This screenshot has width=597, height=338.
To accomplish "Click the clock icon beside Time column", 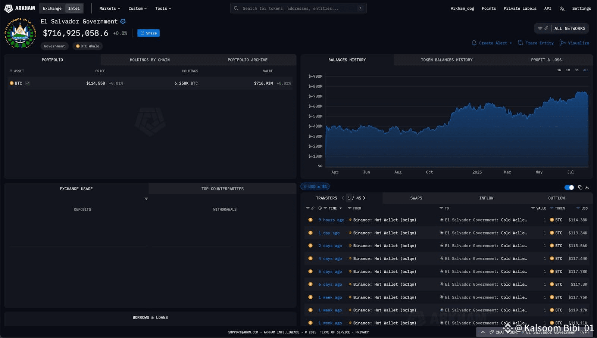I will 320,208.
